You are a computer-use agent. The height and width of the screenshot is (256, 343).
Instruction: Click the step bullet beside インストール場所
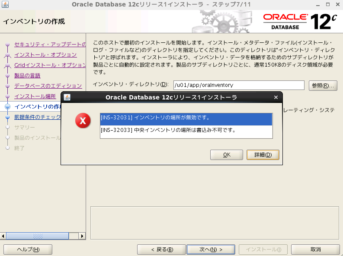click(8, 96)
